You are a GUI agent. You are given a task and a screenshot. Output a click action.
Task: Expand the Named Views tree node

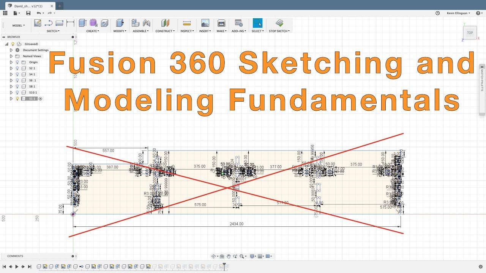(11, 56)
